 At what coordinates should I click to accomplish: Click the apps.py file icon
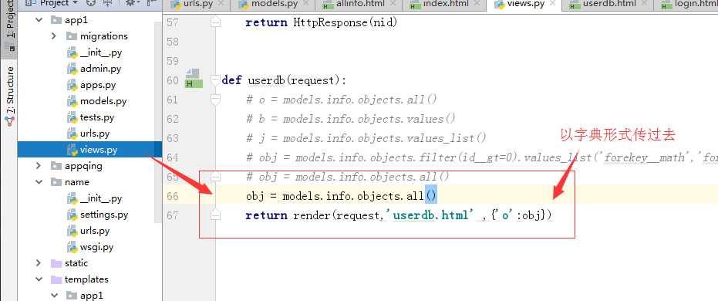pyautogui.click(x=72, y=85)
